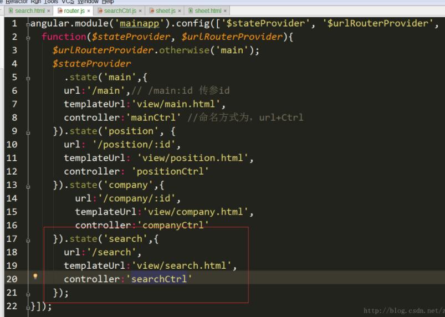Click the highlighted 'searchCtrl' string on line 20
The image size is (445, 317).
tap(159, 279)
